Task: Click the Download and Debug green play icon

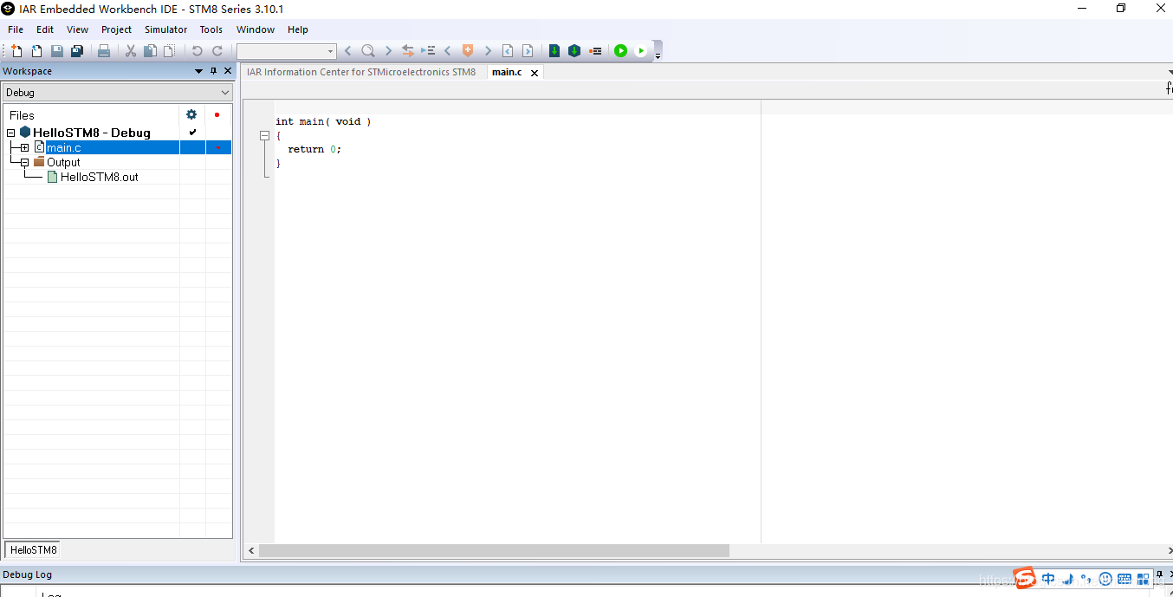Action: point(620,51)
